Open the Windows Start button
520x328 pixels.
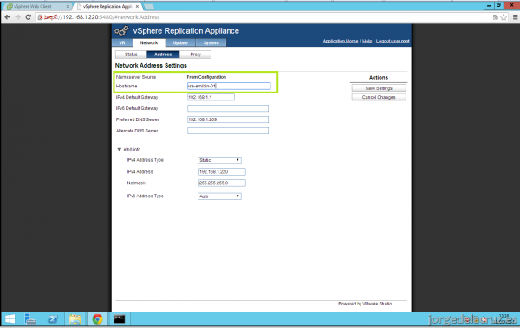click(x=10, y=319)
